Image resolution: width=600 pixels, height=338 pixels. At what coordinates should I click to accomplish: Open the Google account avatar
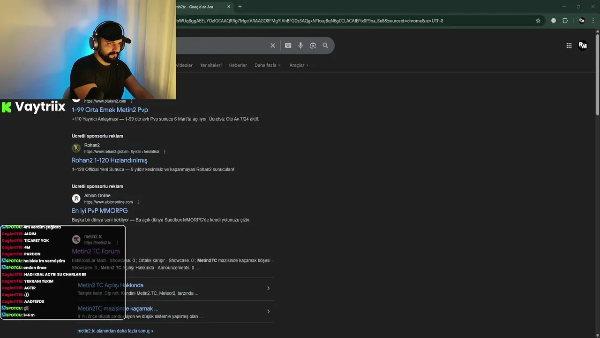pos(583,46)
